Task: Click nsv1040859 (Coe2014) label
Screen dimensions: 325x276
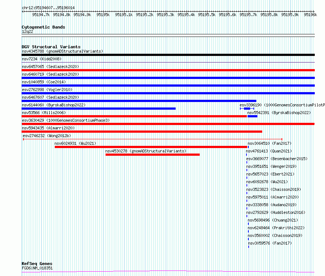Action: point(44,82)
